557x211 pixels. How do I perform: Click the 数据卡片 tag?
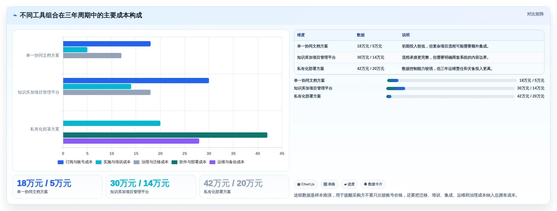[x=373, y=184]
